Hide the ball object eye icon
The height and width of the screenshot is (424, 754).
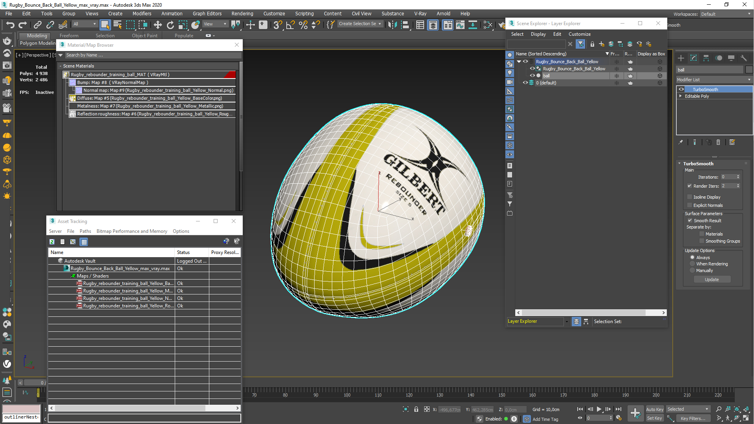coord(533,76)
